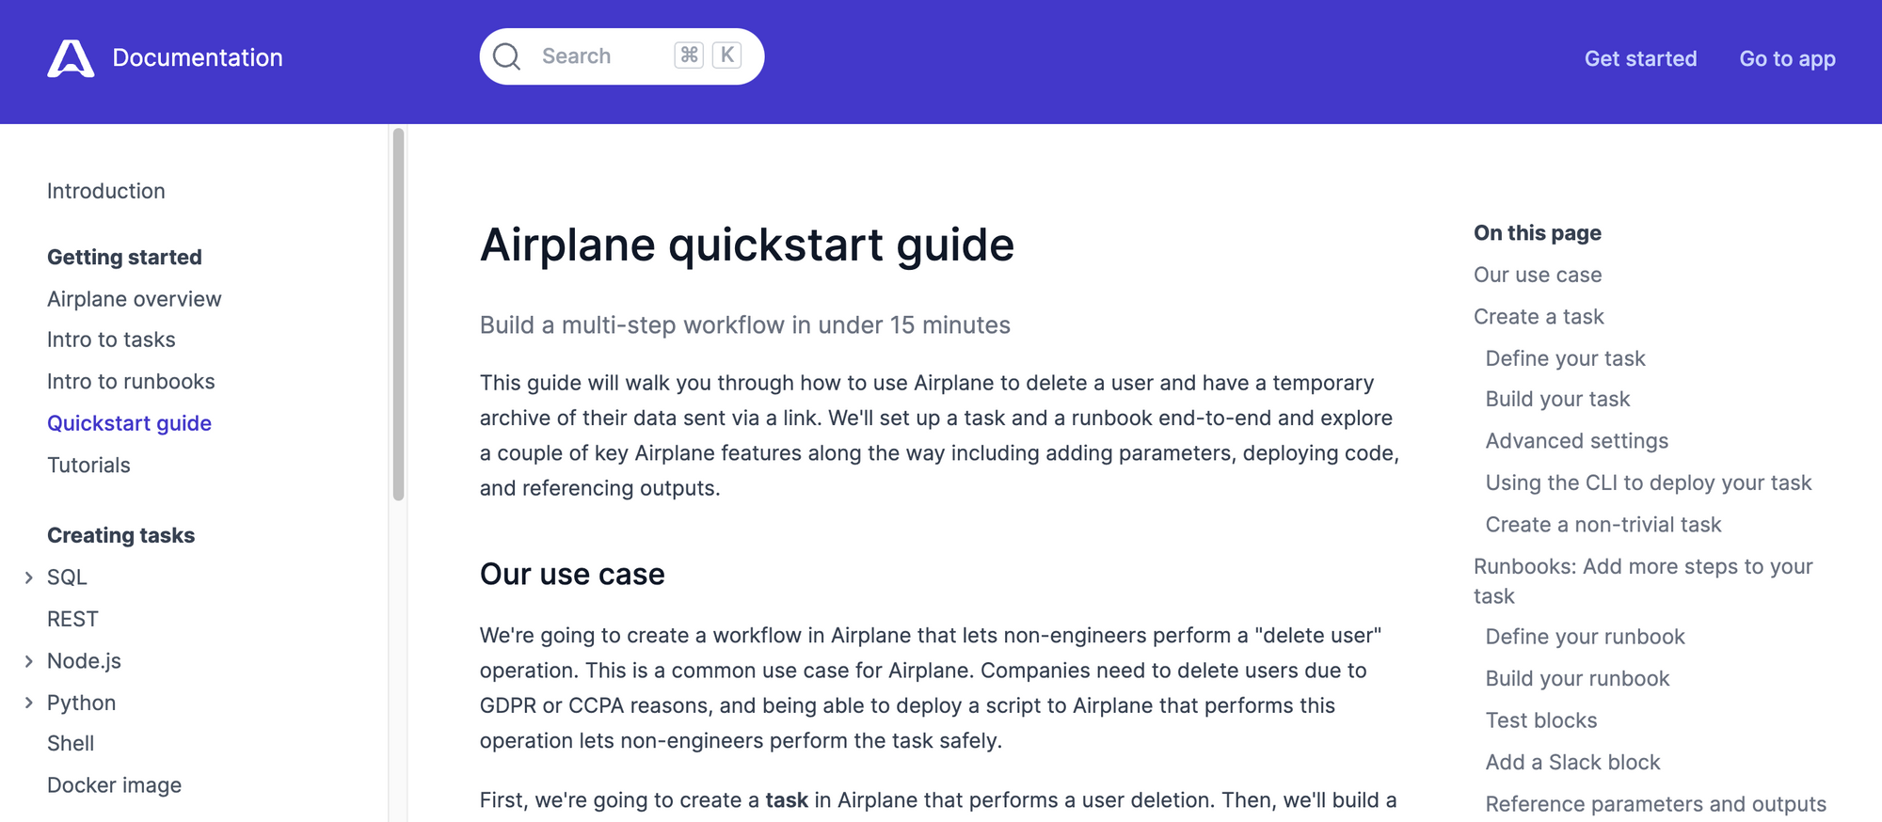Viewport: 1882px width, 822px height.
Task: Click the command key shortcut badge
Action: pos(689,55)
